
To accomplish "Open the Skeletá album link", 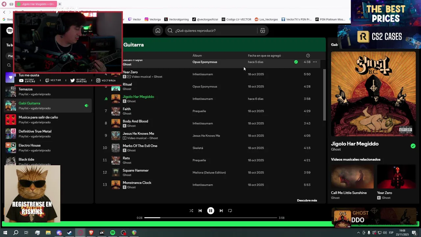I will [x=198, y=148].
